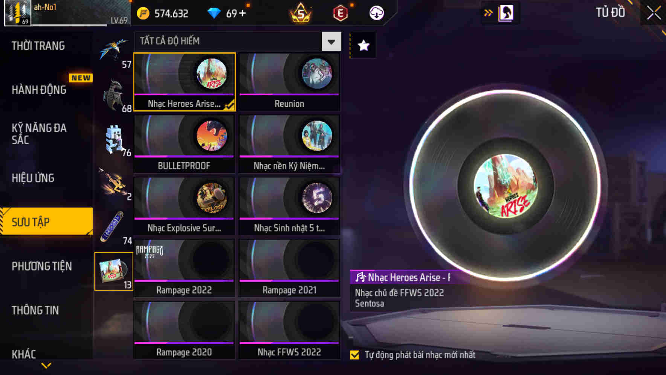This screenshot has height=375, width=666.
Task: Select the skyboard category icon labeled 74
Action: [x=113, y=227]
